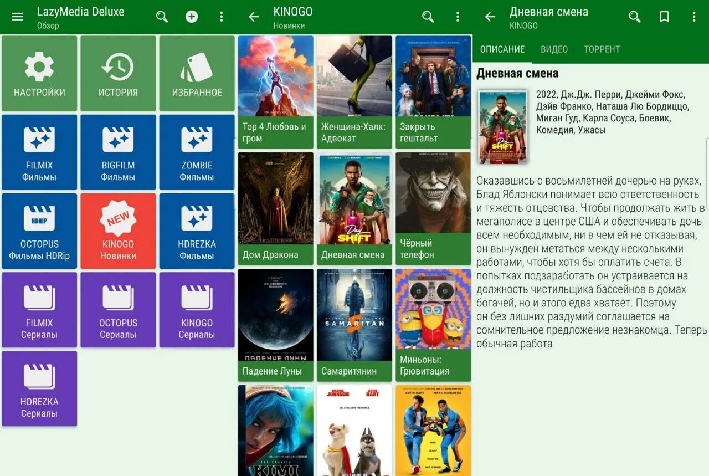Open the HDREZKA Сериалы tile
Viewport: 709px width, 476px height.
(39, 388)
